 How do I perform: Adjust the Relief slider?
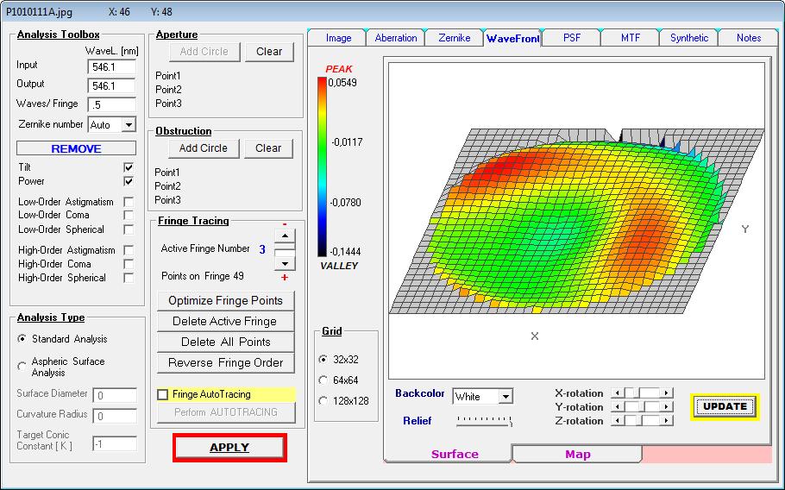click(x=485, y=421)
